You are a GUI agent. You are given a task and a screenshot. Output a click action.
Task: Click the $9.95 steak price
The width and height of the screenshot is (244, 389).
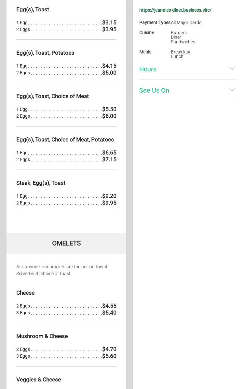(x=109, y=203)
